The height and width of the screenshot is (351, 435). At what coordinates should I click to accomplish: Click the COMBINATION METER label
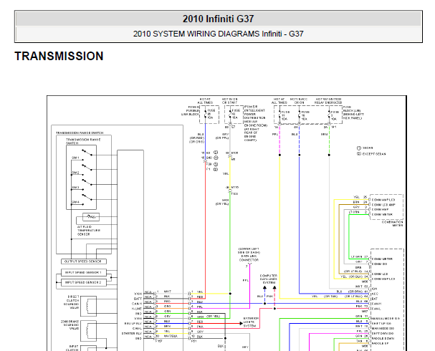pyautogui.click(x=392, y=223)
